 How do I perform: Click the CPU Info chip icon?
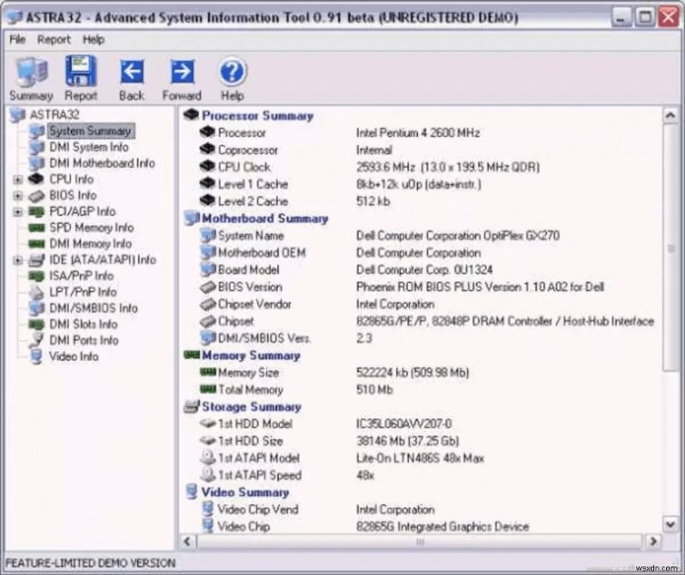[36, 179]
